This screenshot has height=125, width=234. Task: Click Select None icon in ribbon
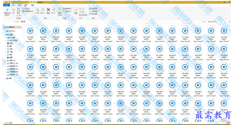pos(90,11)
